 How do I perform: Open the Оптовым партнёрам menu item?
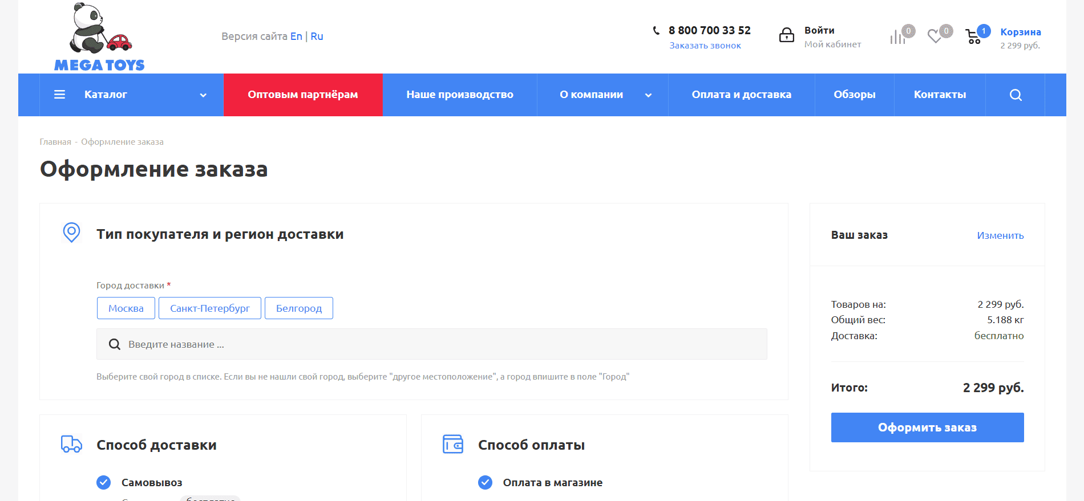(303, 95)
